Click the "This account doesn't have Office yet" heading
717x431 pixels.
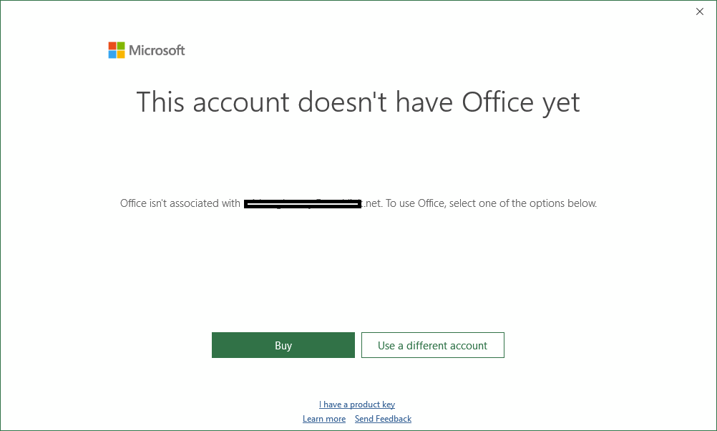(358, 102)
